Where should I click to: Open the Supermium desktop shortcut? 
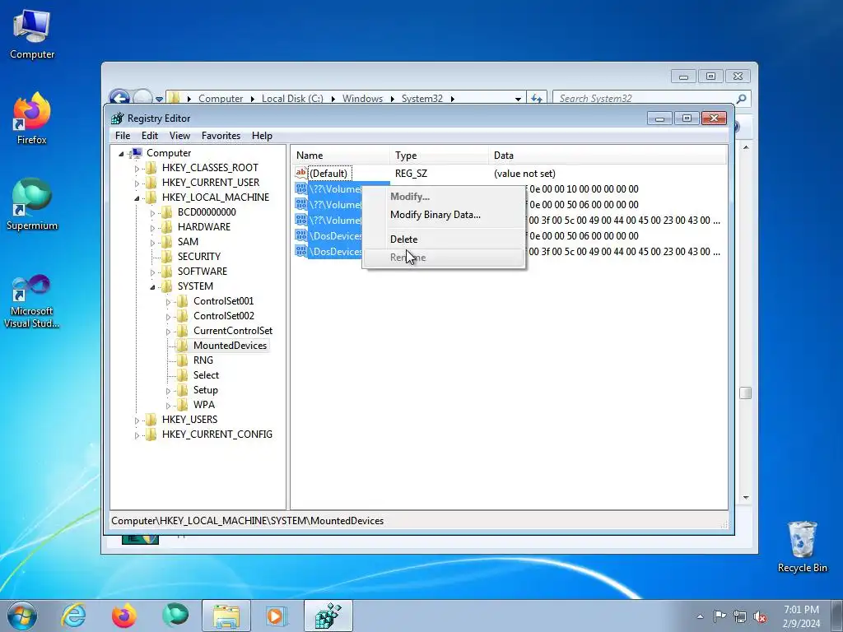point(32,204)
